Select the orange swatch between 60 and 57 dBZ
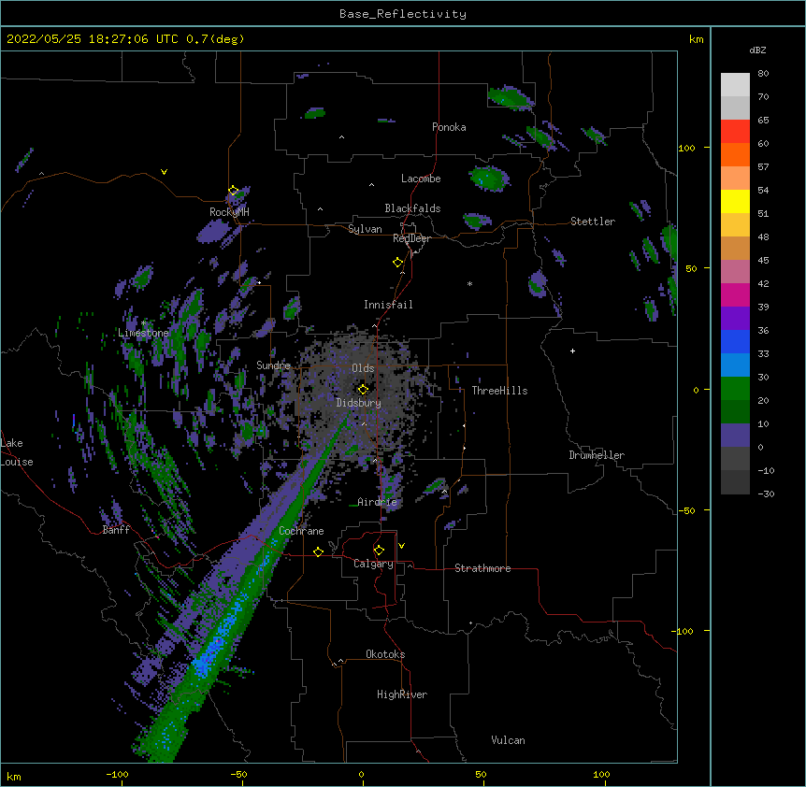Screen dimensions: 806x787 tap(735, 154)
